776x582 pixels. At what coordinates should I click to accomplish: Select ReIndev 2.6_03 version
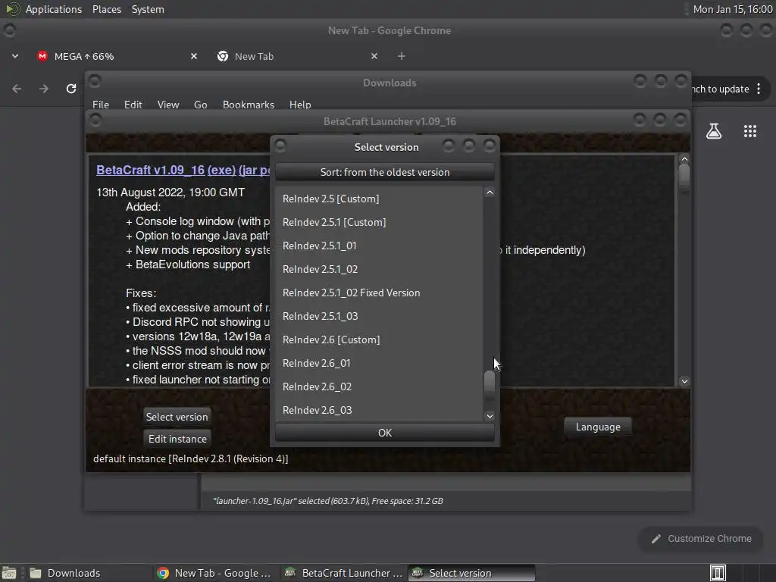click(379, 410)
